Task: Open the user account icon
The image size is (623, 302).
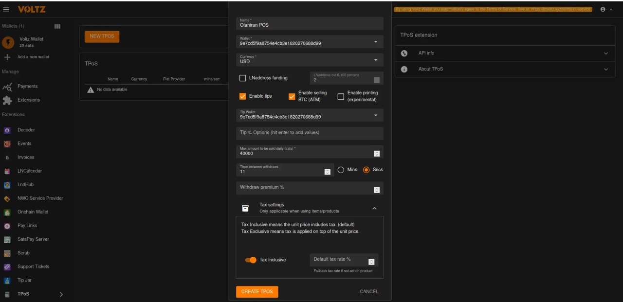Action: [603, 9]
